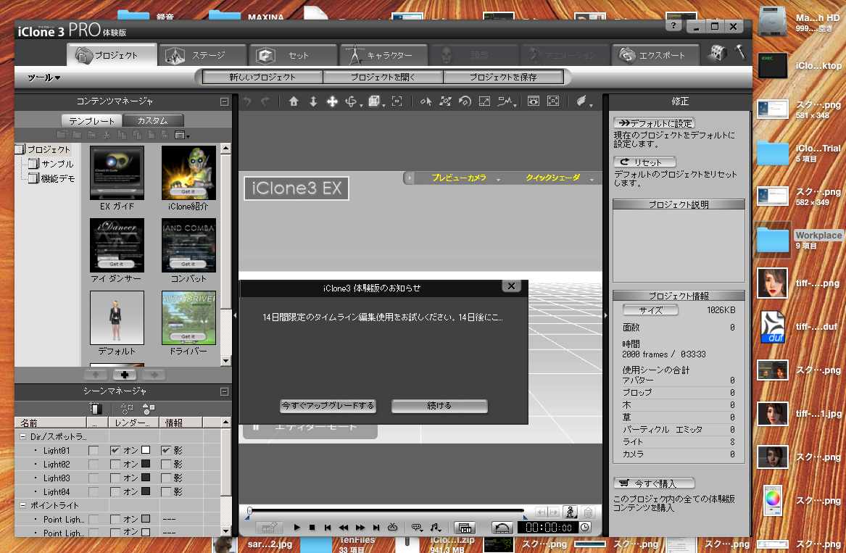Viewport: 846px width, 553px height.
Task: Click the デフォルトに設定 button
Action: [x=654, y=123]
